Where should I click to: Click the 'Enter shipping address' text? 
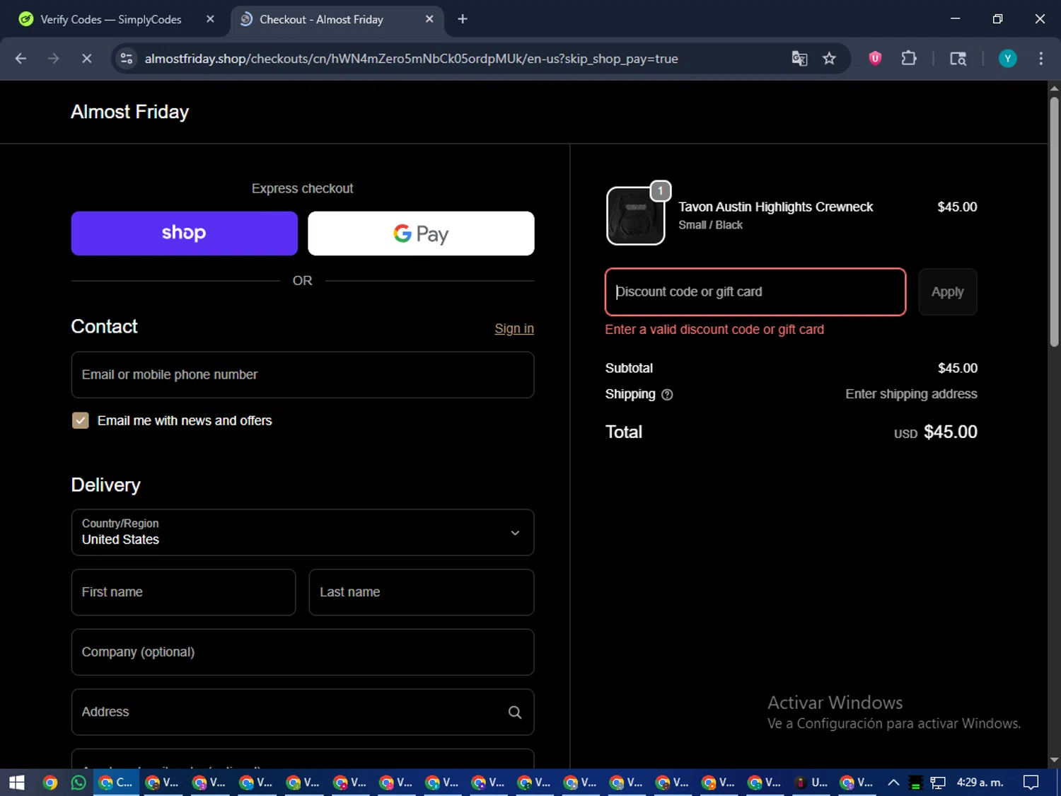click(911, 394)
